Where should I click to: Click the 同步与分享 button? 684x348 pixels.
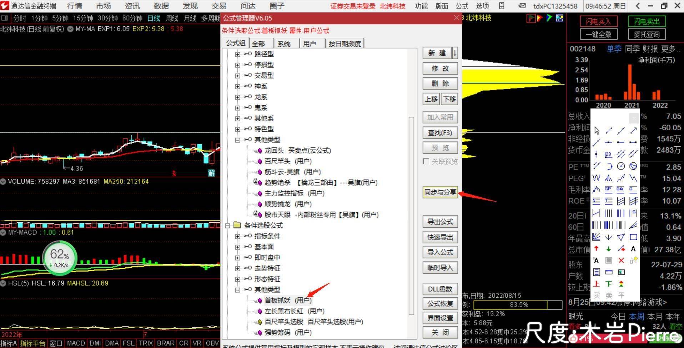pos(440,192)
